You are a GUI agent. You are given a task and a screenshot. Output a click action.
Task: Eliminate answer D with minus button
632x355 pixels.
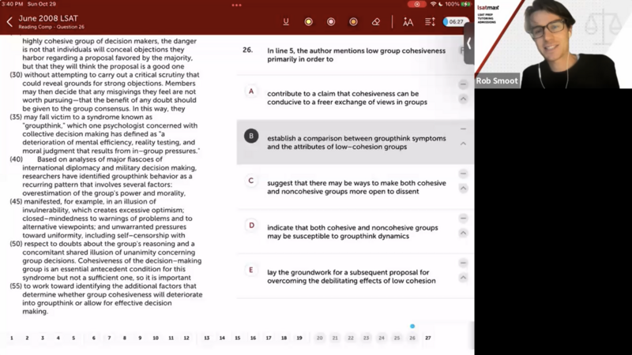463,219
